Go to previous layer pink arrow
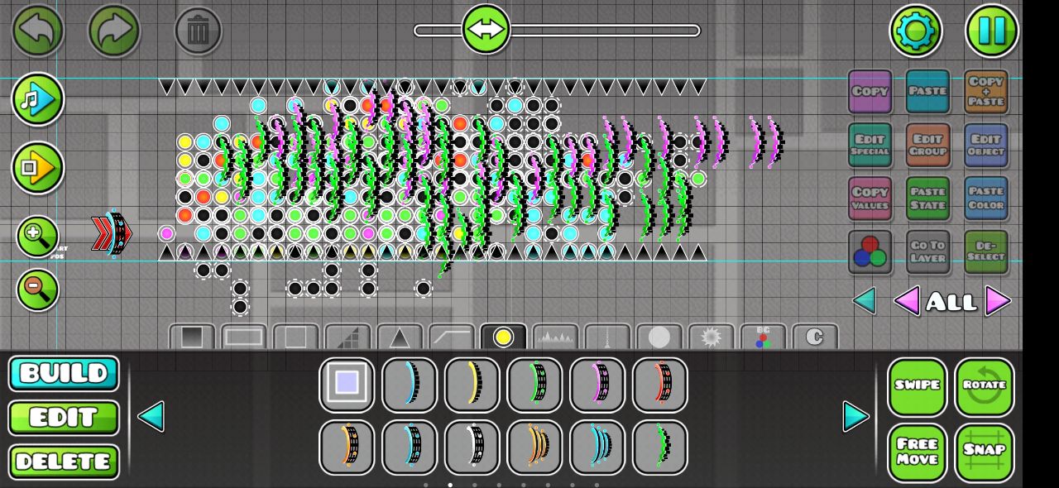The width and height of the screenshot is (1059, 488). click(907, 301)
